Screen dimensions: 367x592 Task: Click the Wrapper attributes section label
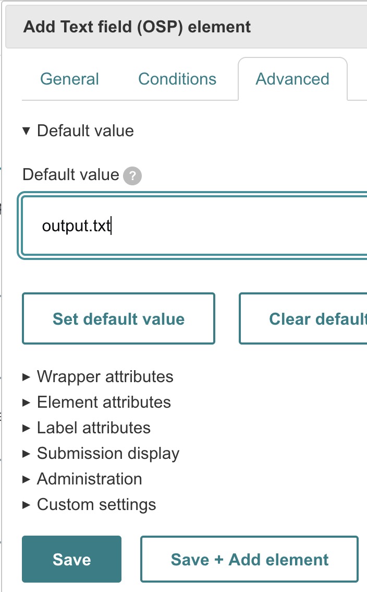pyautogui.click(x=105, y=376)
